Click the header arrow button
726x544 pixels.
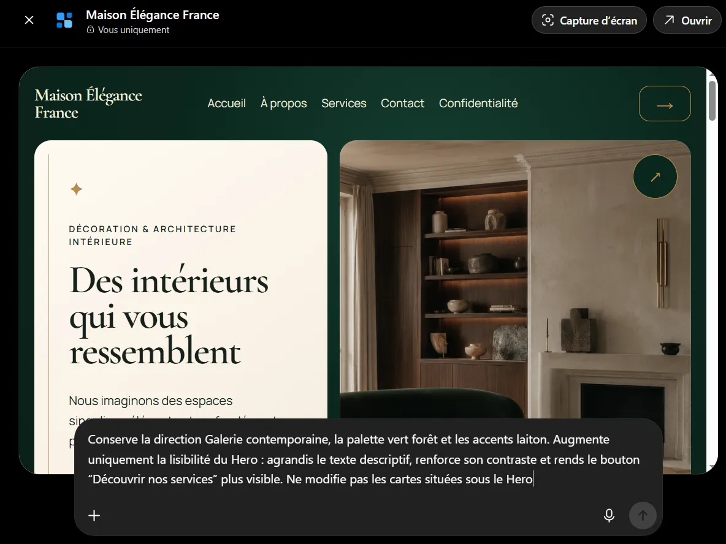pos(665,104)
